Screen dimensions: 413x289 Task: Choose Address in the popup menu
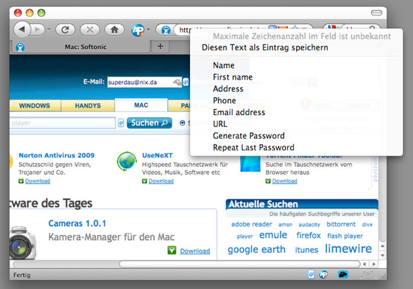(228, 89)
